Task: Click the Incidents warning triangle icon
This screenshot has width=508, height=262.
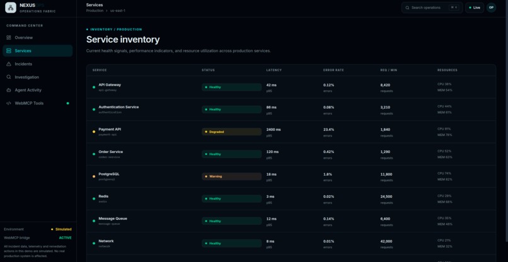Action: click(x=9, y=64)
